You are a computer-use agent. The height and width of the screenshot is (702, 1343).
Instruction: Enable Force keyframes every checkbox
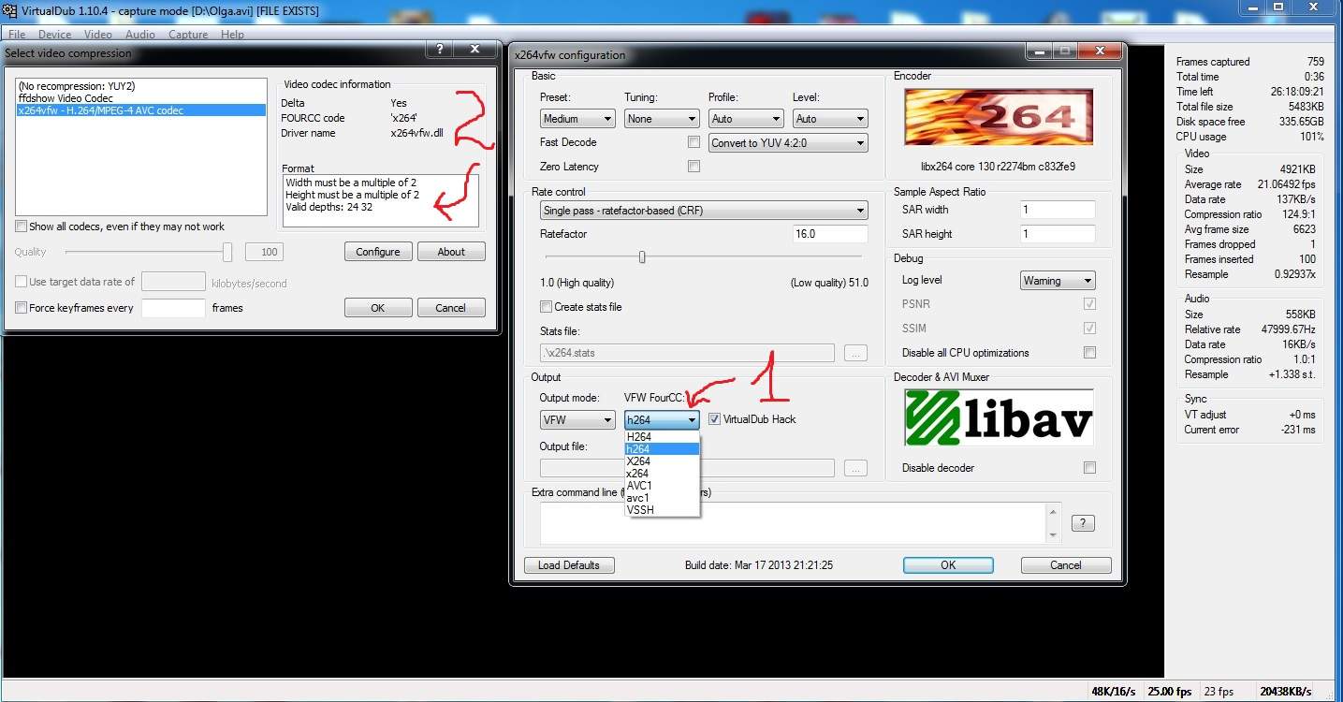pyautogui.click(x=21, y=308)
